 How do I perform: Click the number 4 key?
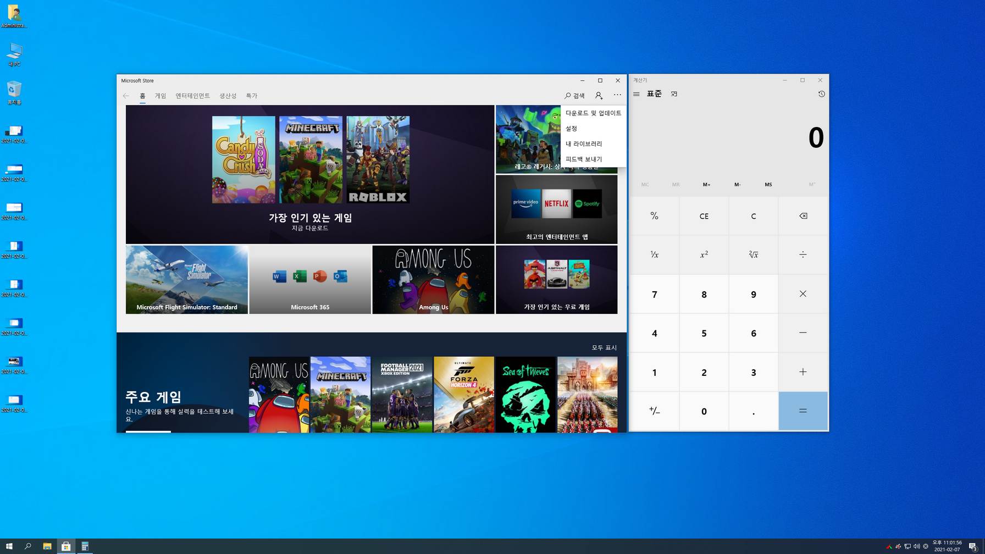654,333
